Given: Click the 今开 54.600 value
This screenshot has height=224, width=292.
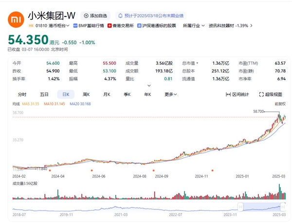Looking at the screenshot, I should click(53, 63).
